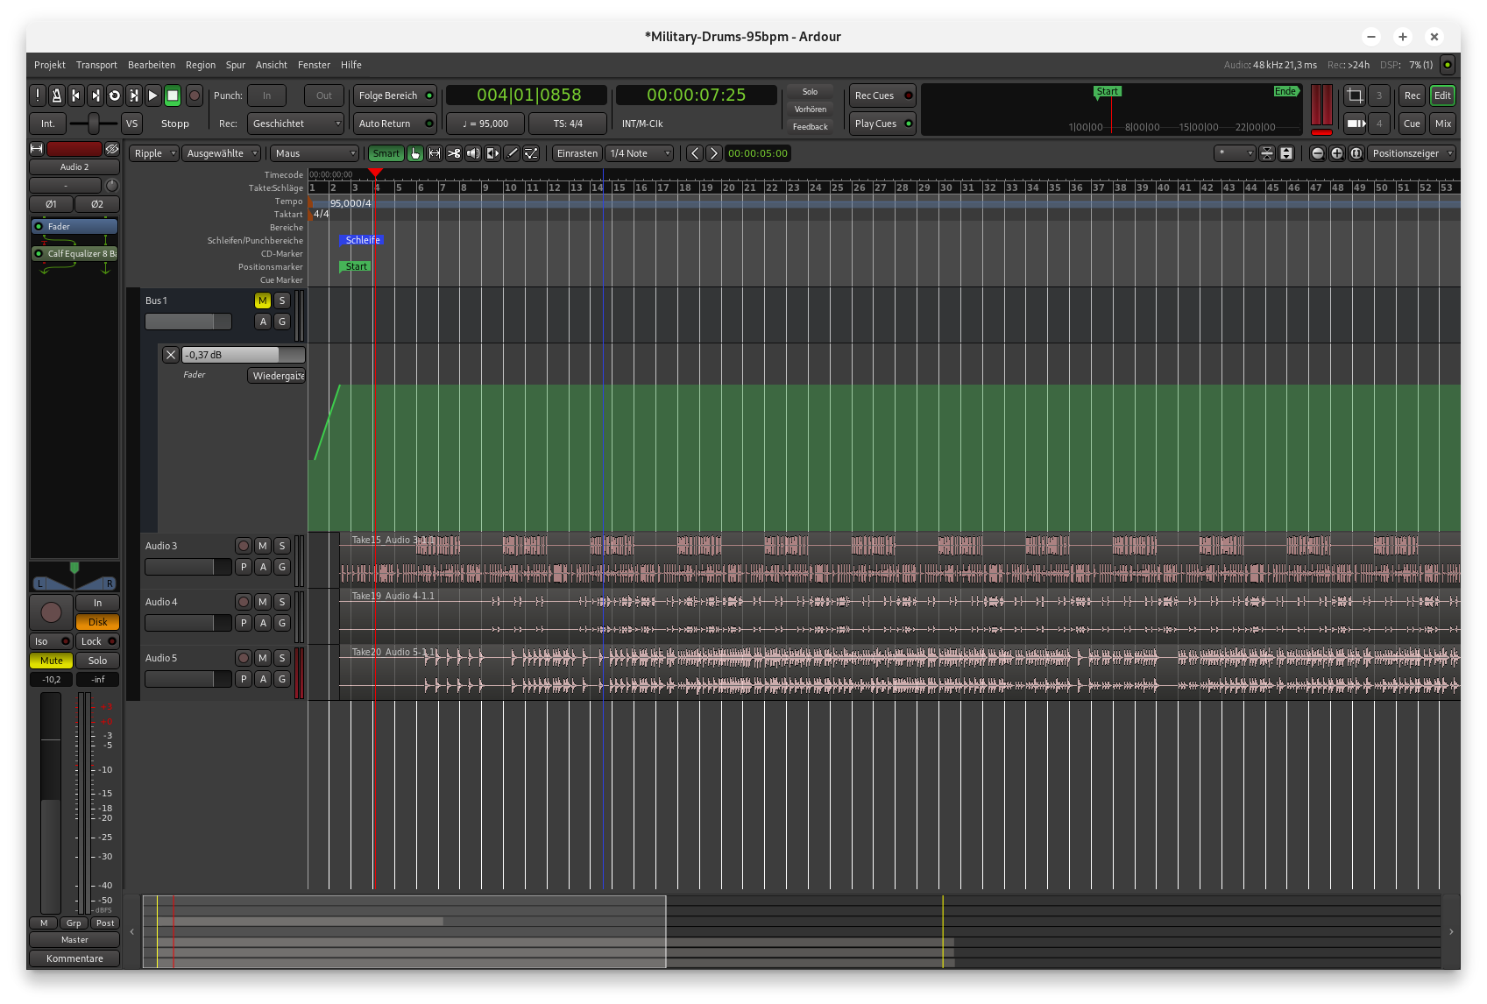1487x1004 pixels.
Task: Open the Maus edit point dropdown
Action: tap(315, 153)
